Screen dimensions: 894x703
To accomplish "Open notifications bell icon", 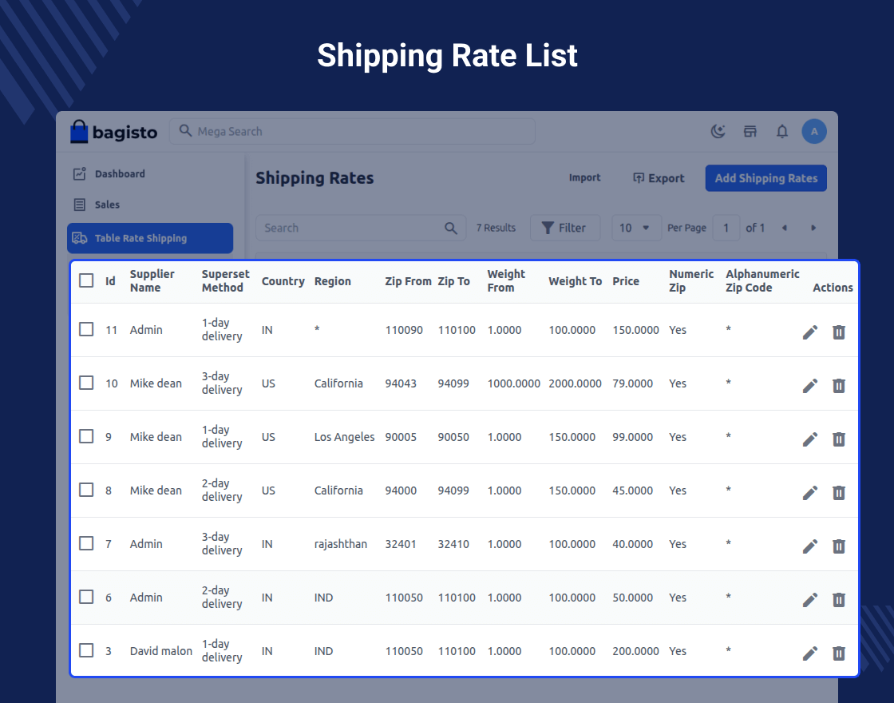I will click(x=782, y=132).
